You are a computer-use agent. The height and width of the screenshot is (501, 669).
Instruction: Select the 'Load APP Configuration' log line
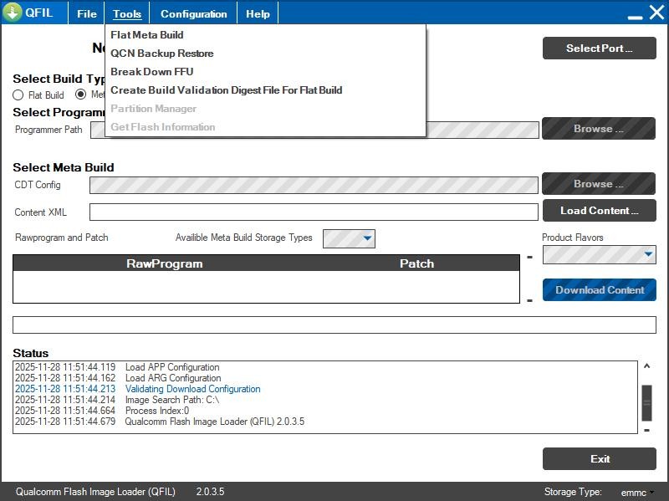(x=117, y=367)
